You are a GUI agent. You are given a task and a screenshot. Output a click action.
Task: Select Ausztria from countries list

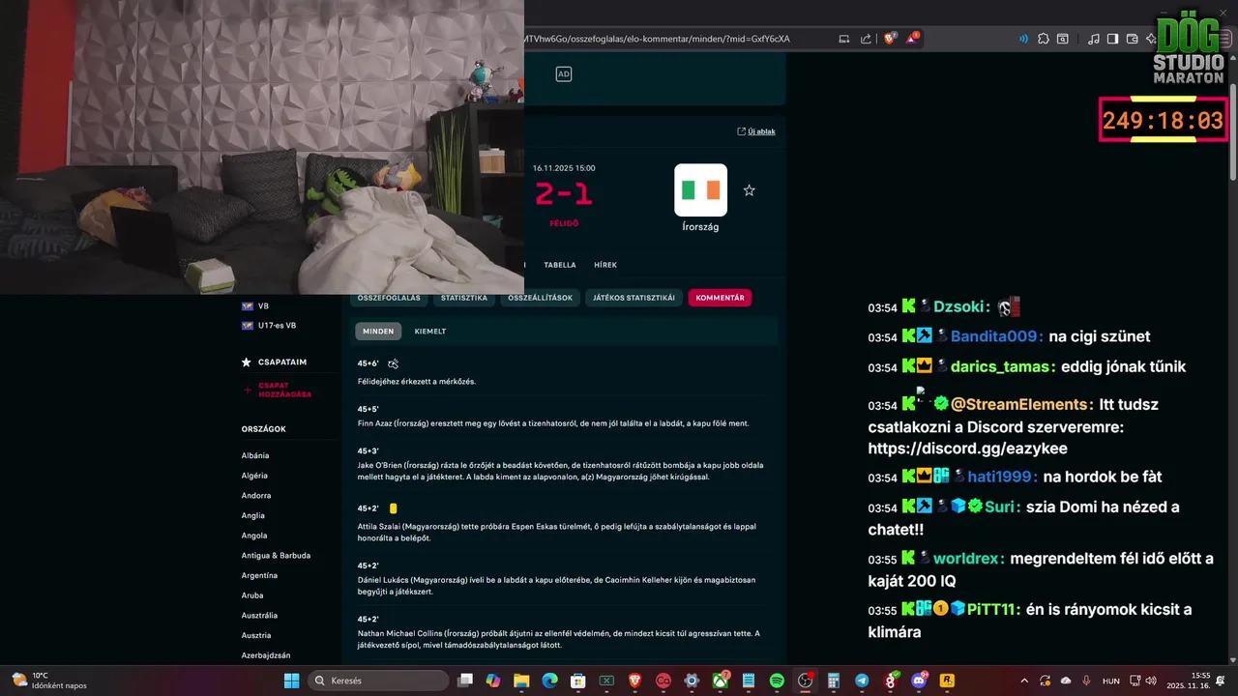pyautogui.click(x=256, y=635)
